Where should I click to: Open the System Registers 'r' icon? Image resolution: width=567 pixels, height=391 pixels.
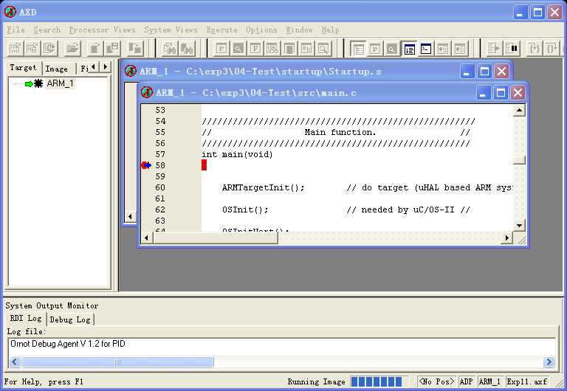375,48
